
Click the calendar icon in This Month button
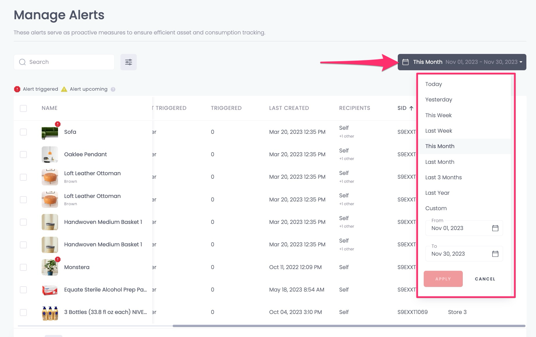pyautogui.click(x=405, y=62)
